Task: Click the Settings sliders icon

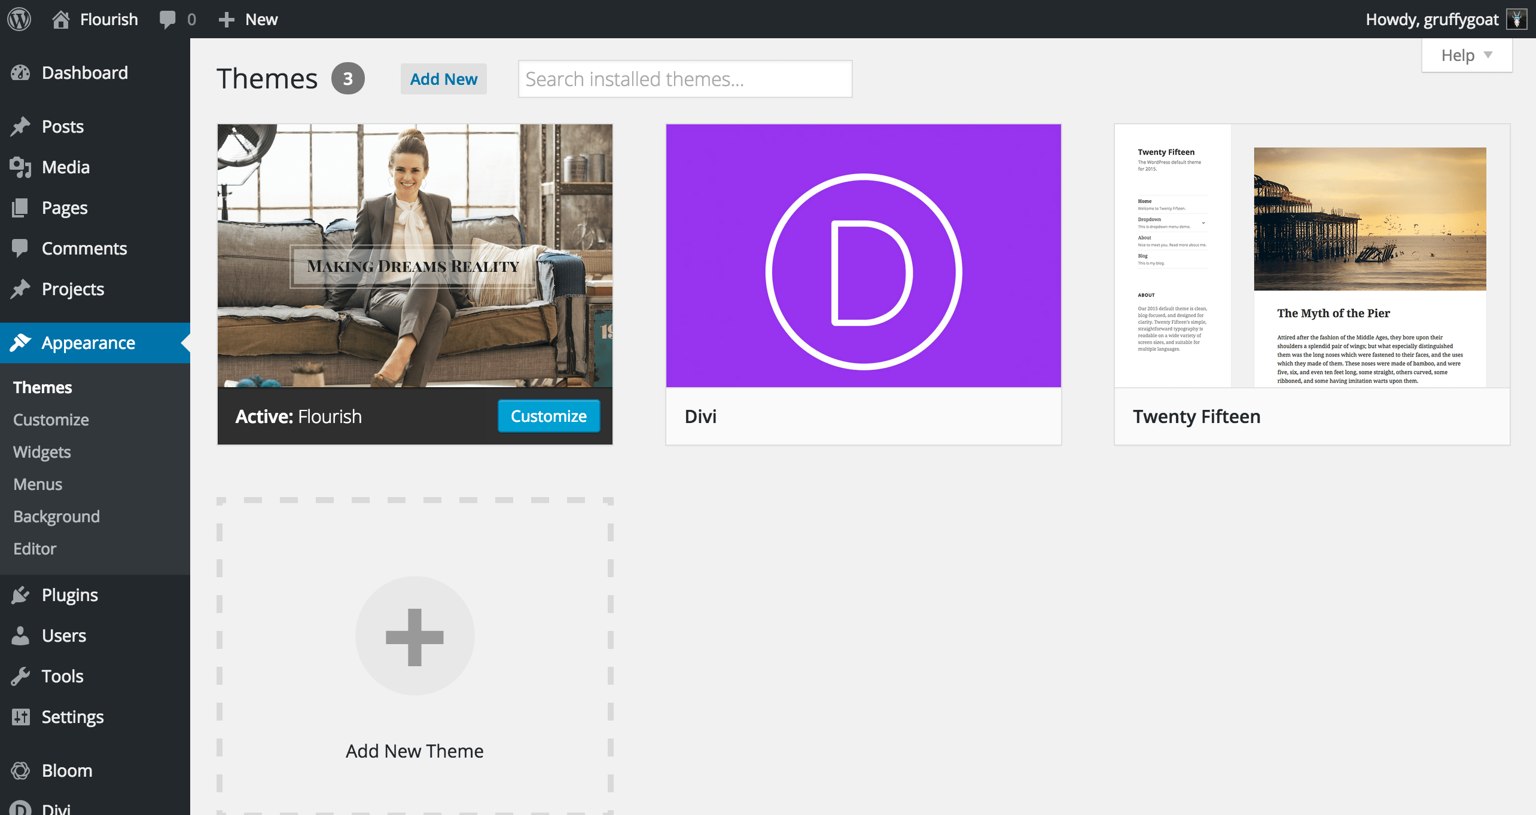Action: pos(20,717)
